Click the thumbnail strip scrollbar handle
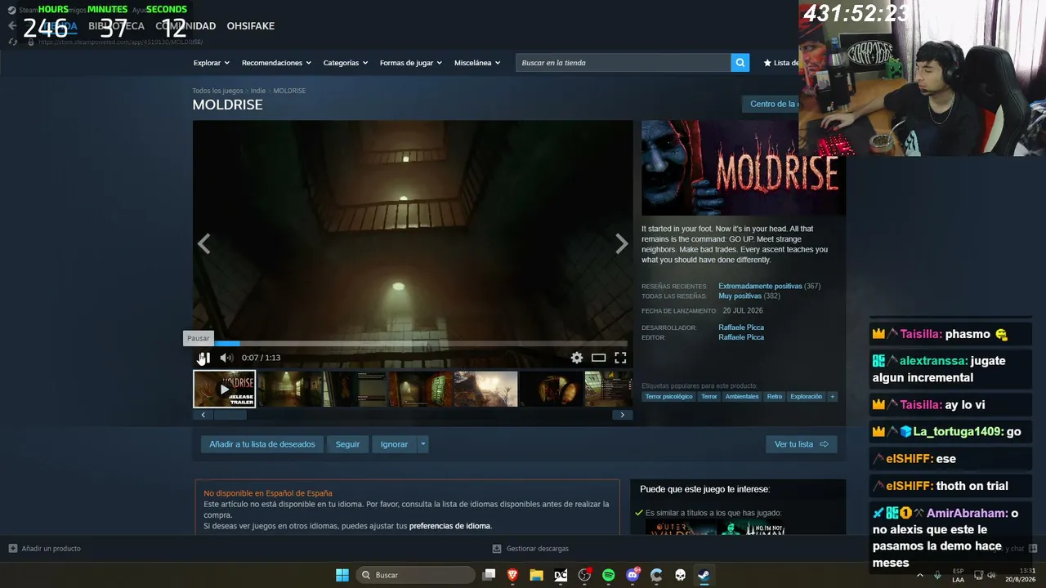 [x=230, y=415]
